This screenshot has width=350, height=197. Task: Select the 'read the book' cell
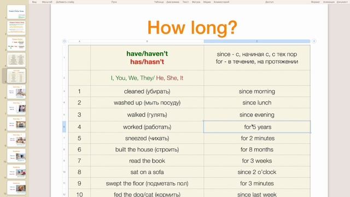147,161
